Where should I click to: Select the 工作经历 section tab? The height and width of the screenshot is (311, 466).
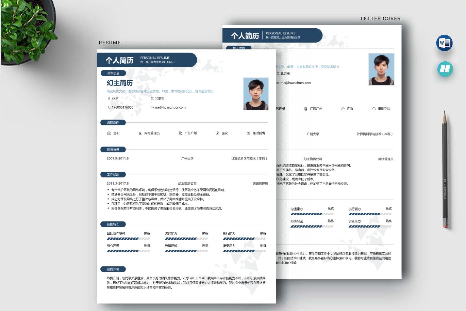tap(113, 175)
